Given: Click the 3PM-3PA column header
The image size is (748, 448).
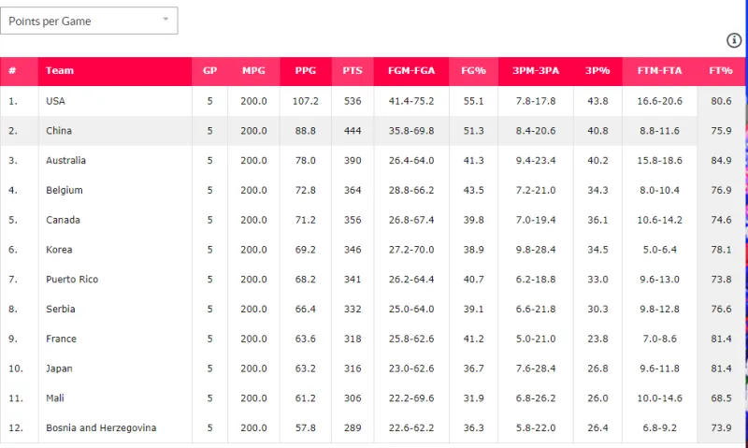Looking at the screenshot, I should pos(534,71).
